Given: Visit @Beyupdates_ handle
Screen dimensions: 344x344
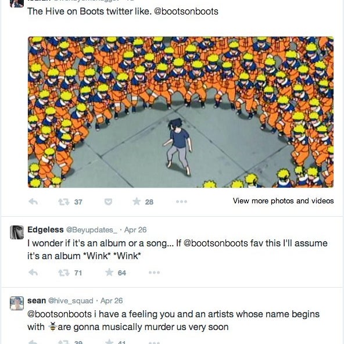Looking at the screenshot, I should (91, 230).
